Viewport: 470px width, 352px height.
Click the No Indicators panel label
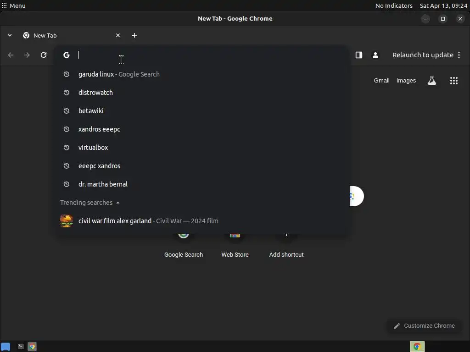394,5
